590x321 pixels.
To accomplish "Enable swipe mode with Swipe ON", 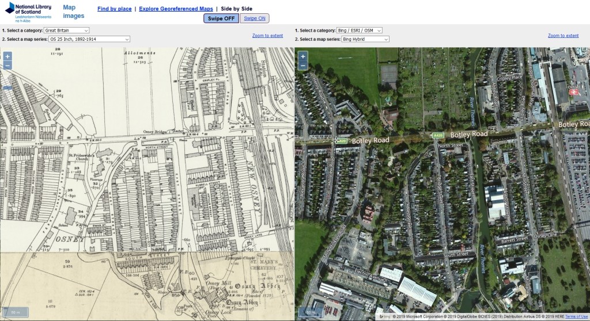I will click(x=255, y=18).
